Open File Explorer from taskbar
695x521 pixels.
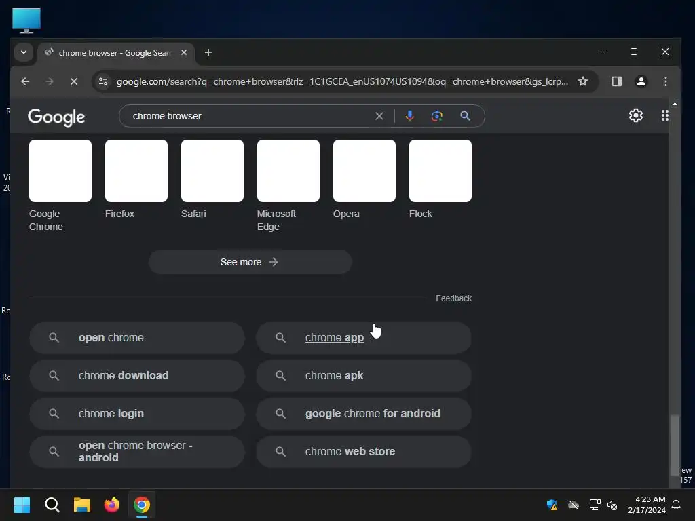pyautogui.click(x=82, y=505)
